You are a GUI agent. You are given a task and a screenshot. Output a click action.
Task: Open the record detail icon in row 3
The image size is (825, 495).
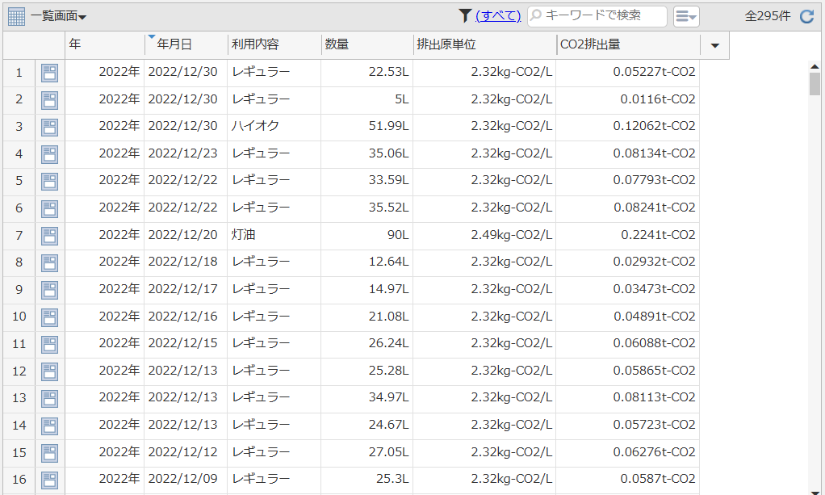click(x=49, y=127)
